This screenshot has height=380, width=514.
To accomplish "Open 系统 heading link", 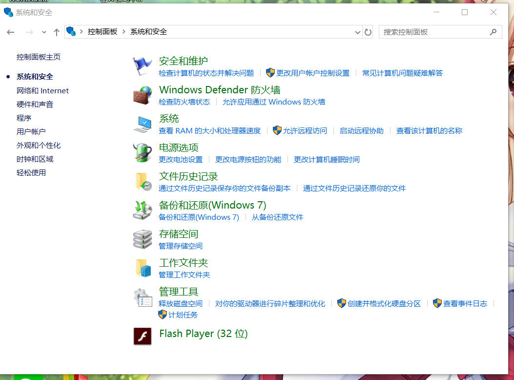I will coord(168,119).
